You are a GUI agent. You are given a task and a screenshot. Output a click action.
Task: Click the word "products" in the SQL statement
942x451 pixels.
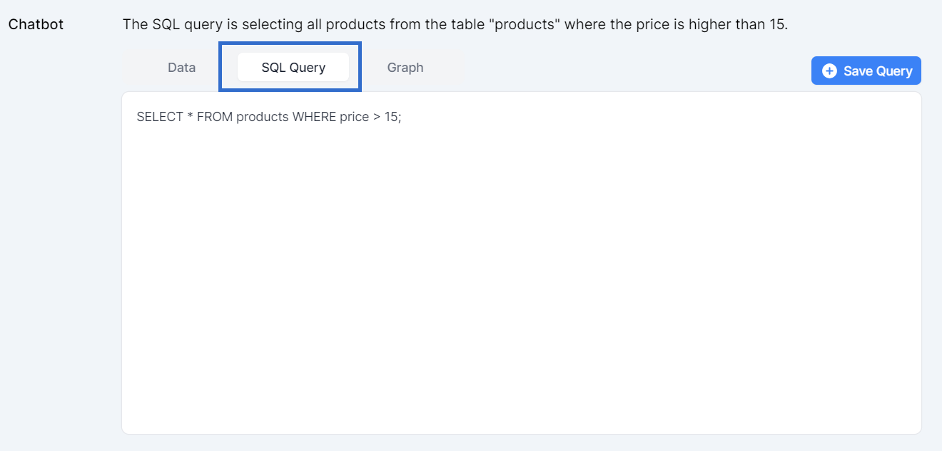[x=262, y=117]
